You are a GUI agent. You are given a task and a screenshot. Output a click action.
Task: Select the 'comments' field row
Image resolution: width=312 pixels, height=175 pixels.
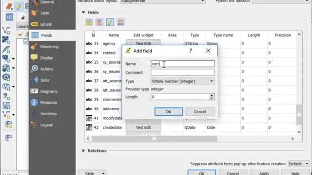coord(112,99)
